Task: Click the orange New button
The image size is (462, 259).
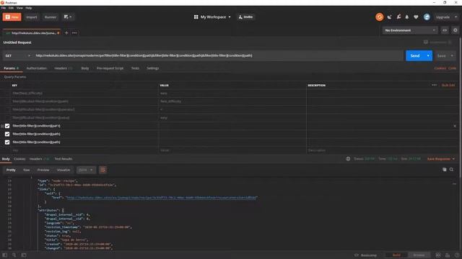Action: [12, 17]
